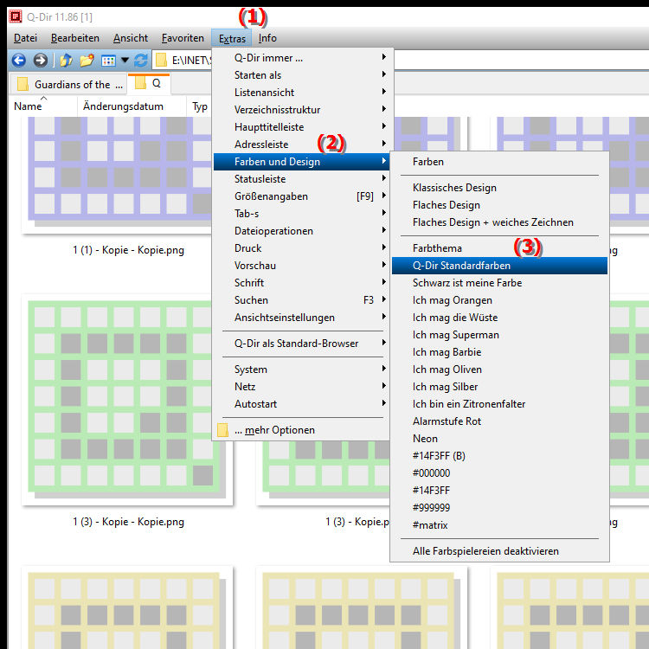Open Dateioperationen submenu

click(301, 231)
